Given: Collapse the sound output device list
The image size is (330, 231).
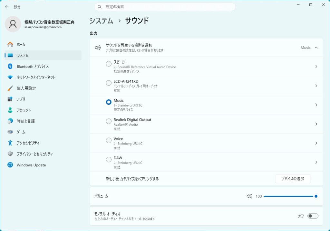Looking at the screenshot, I should coord(316,48).
